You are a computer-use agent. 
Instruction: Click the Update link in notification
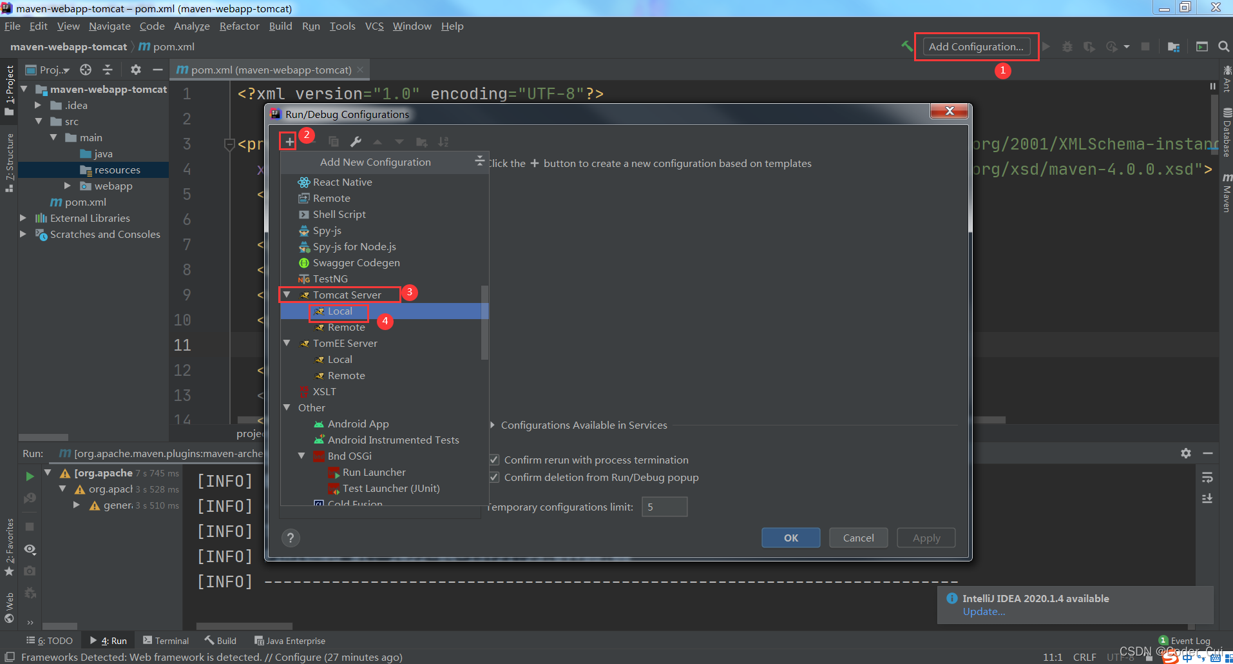(983, 612)
